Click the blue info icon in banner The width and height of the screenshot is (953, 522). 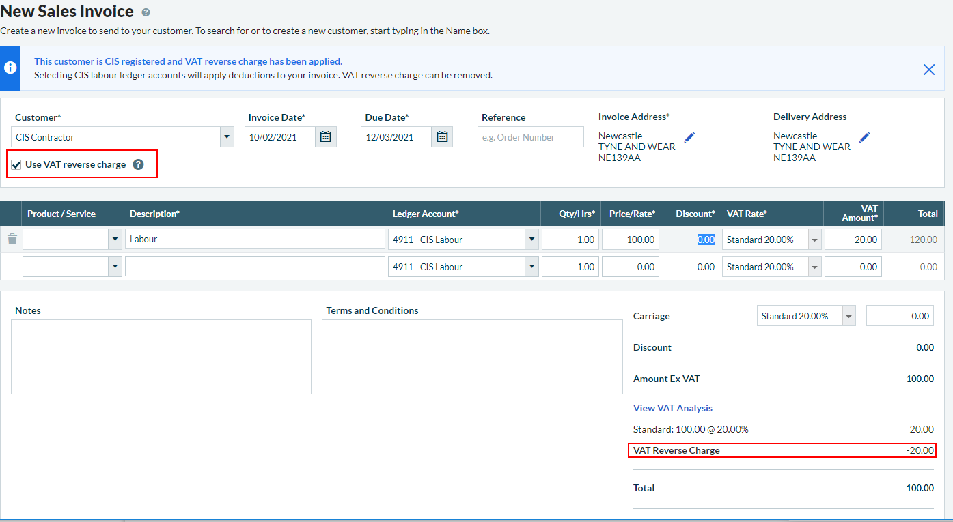tap(10, 68)
